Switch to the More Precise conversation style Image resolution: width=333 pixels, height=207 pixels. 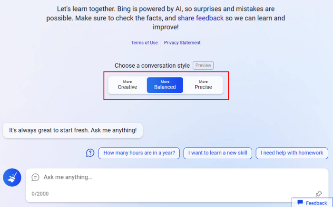pos(203,85)
